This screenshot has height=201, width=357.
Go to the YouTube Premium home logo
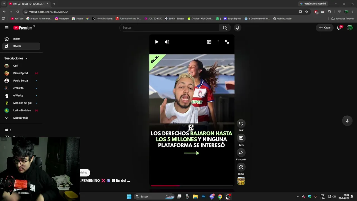[x=23, y=28]
